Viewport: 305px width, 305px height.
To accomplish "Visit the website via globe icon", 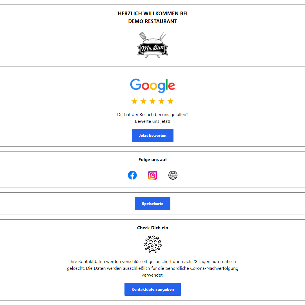I will tap(173, 175).
